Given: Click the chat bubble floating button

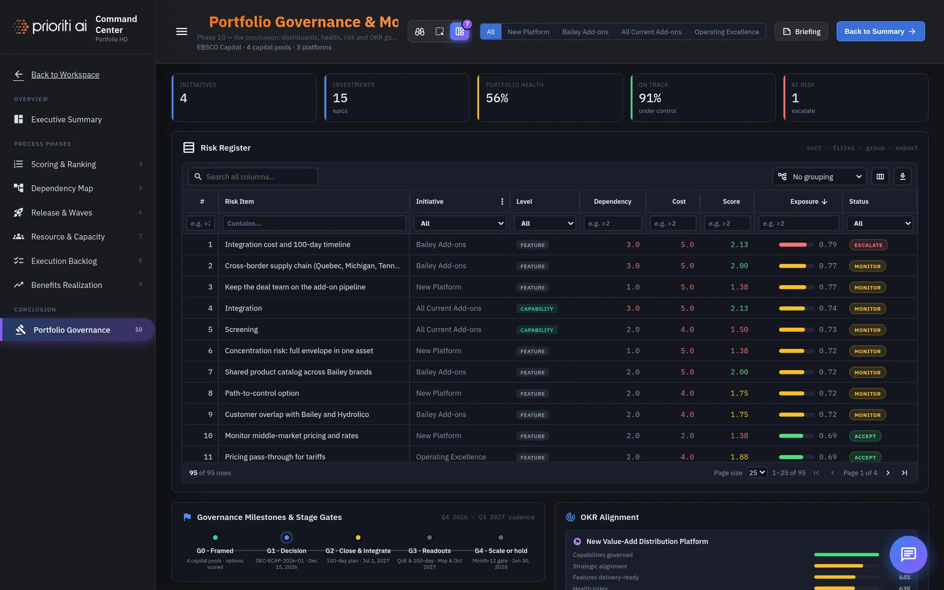Looking at the screenshot, I should [908, 554].
